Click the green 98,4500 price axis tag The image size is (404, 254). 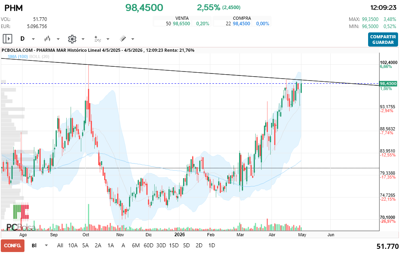click(x=388, y=84)
